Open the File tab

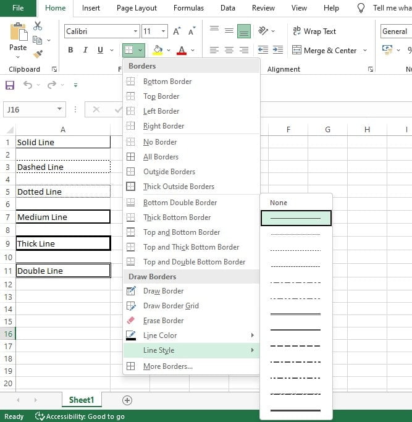tap(18, 8)
